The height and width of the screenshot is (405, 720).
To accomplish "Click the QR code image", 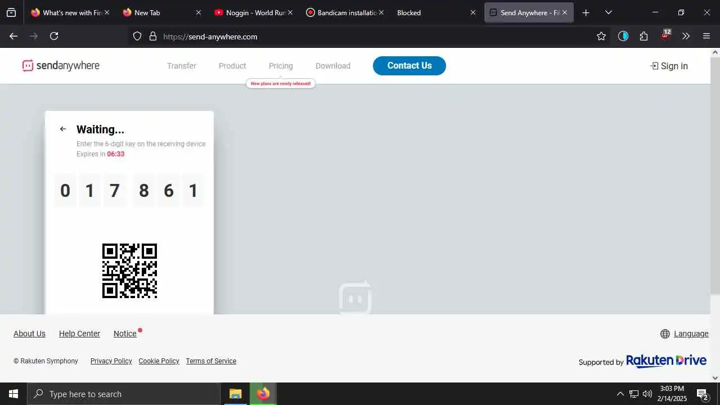I will tap(129, 271).
